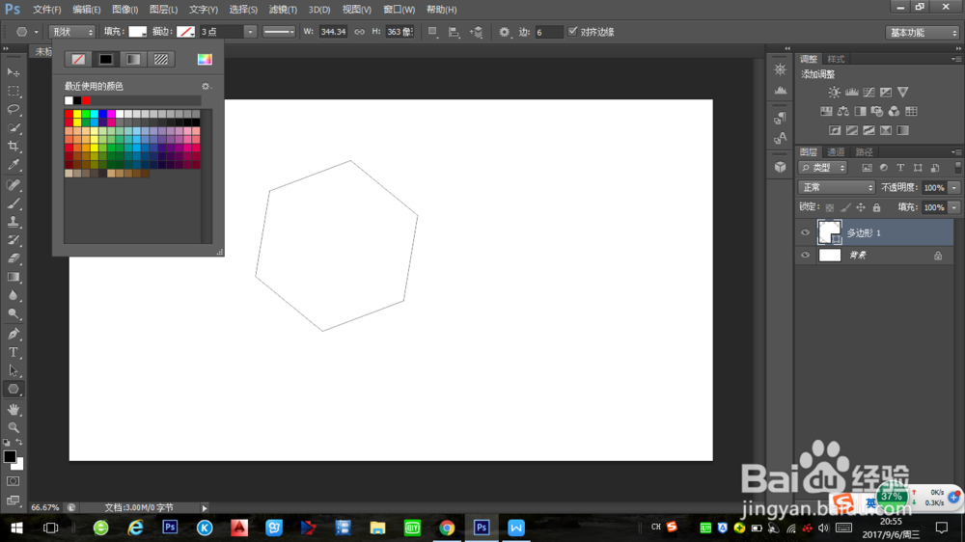
Task: Select the Blur tool
Action: click(x=14, y=296)
